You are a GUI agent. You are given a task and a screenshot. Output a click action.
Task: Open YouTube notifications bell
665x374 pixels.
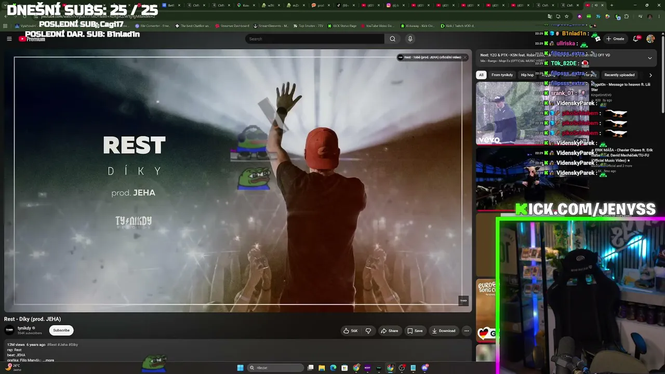pyautogui.click(x=637, y=38)
